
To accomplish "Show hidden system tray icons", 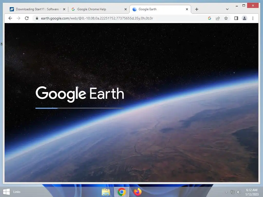I will point(226,192).
